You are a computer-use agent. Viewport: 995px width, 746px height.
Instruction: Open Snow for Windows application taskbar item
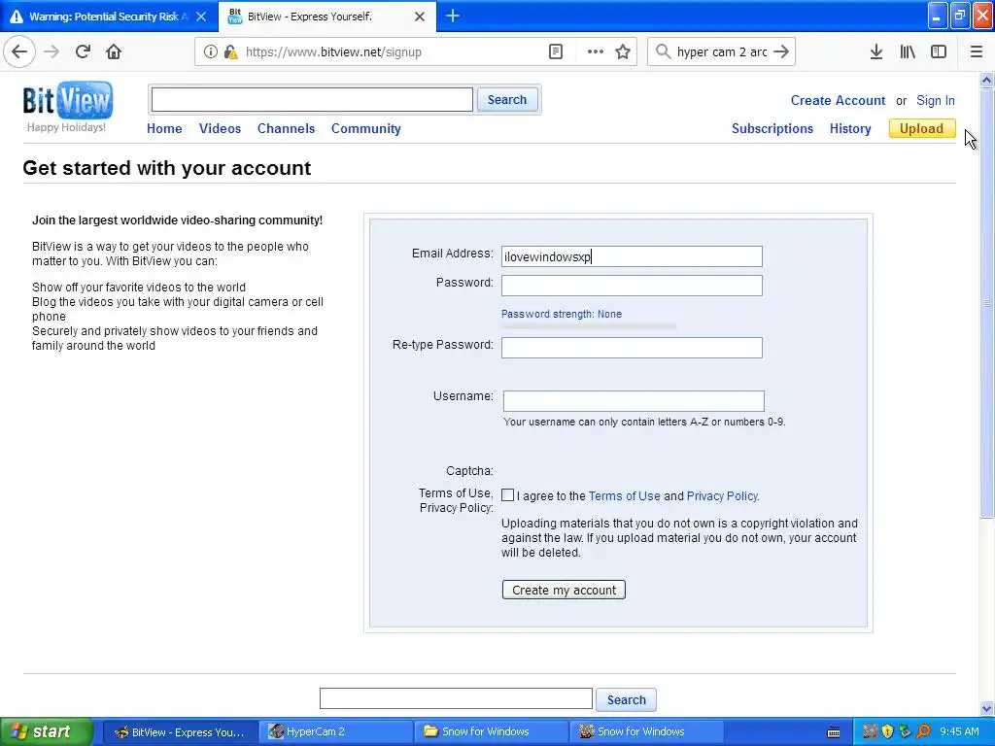(x=646, y=732)
